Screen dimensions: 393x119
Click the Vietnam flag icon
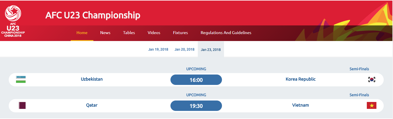(371, 105)
